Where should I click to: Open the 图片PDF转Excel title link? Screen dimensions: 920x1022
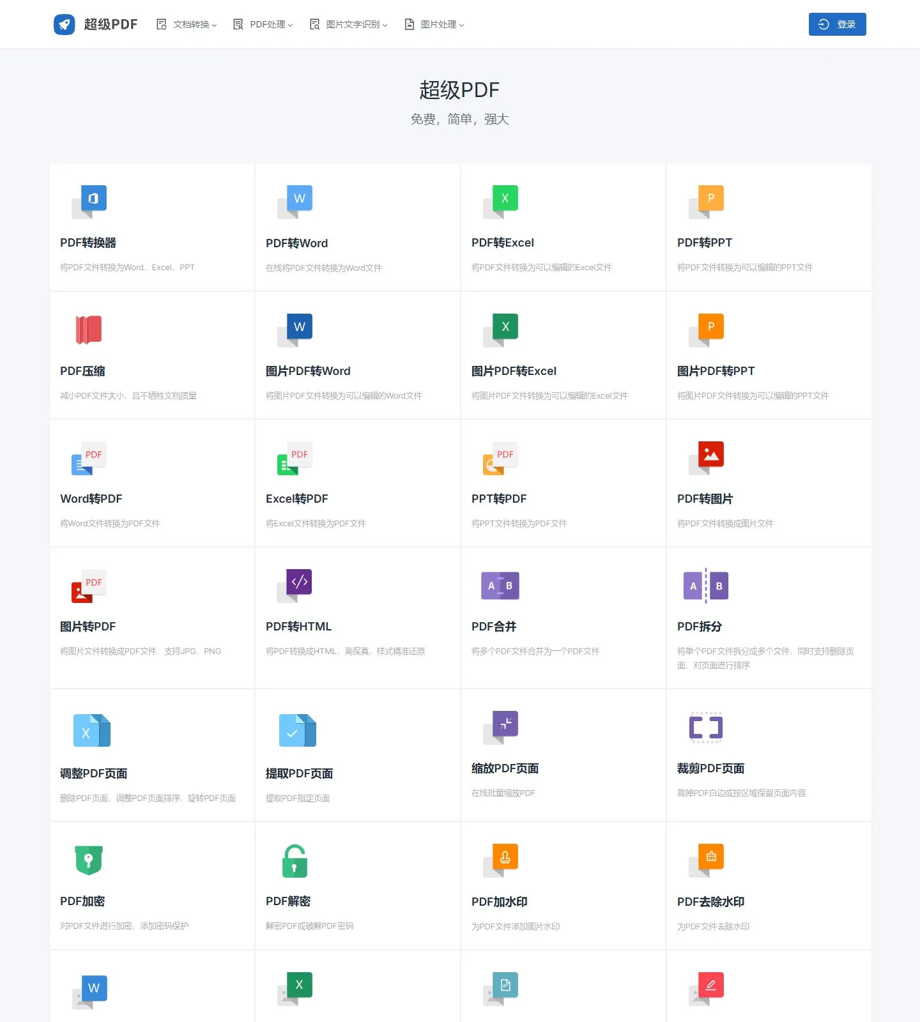(x=514, y=371)
